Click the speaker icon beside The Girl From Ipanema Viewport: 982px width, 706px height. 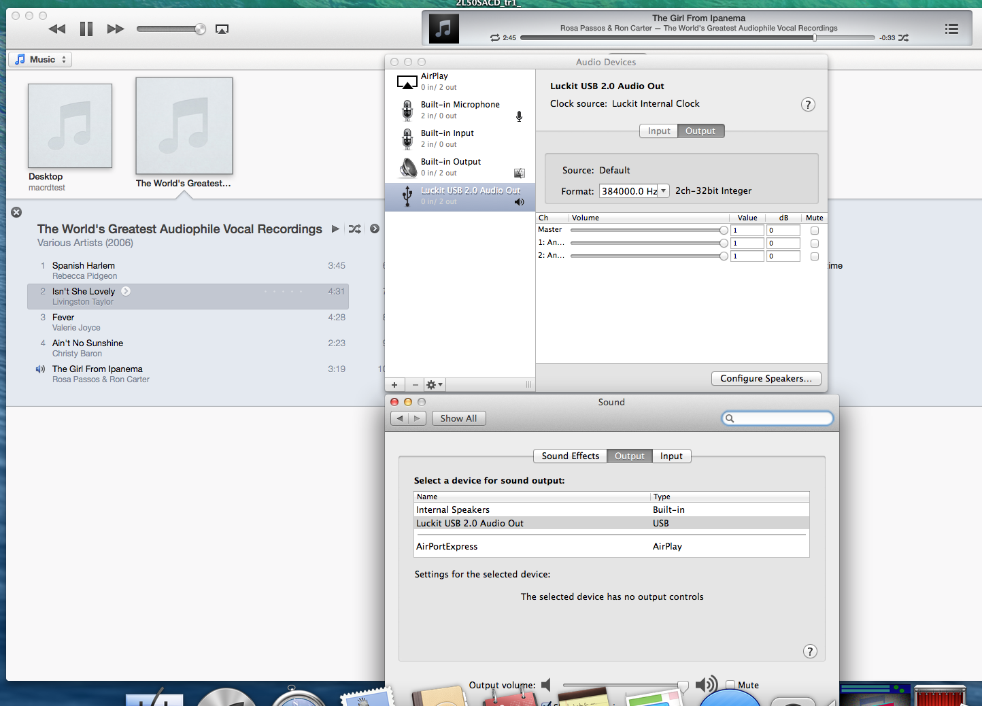tap(40, 369)
